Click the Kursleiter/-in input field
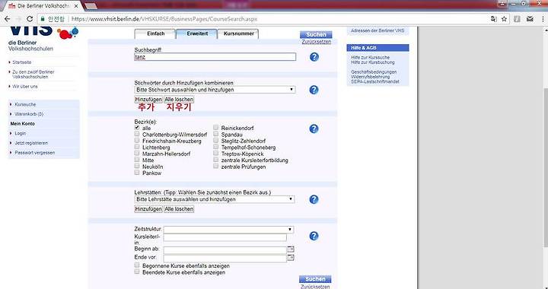This screenshot has width=548, height=289. (225, 238)
